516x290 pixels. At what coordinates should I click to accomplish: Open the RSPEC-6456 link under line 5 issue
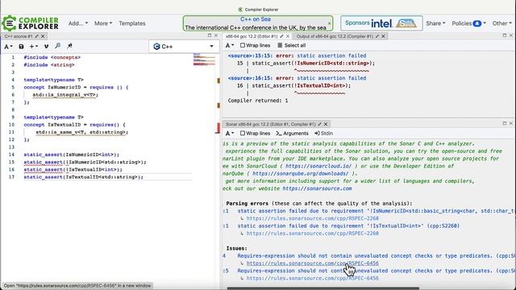[312, 278]
